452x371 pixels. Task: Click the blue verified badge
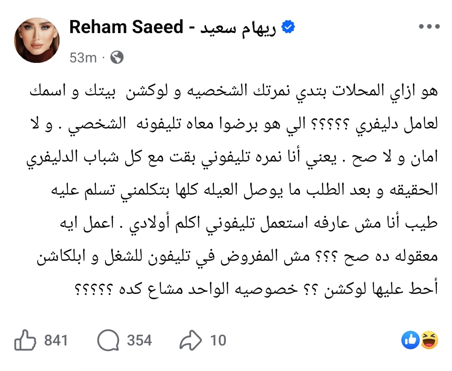point(289,28)
